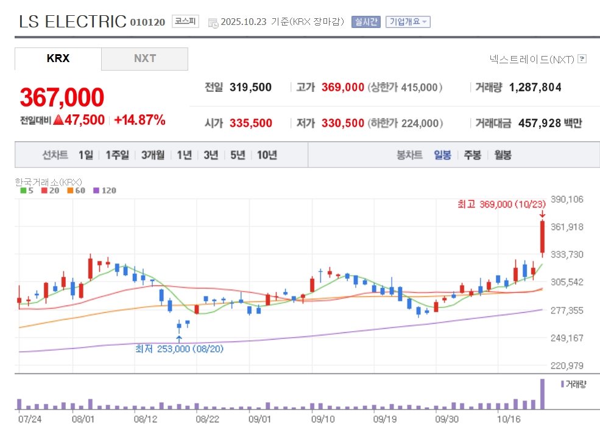Select the 월봉 monthly candle chart
The width and height of the screenshot is (600, 440).
pos(503,155)
